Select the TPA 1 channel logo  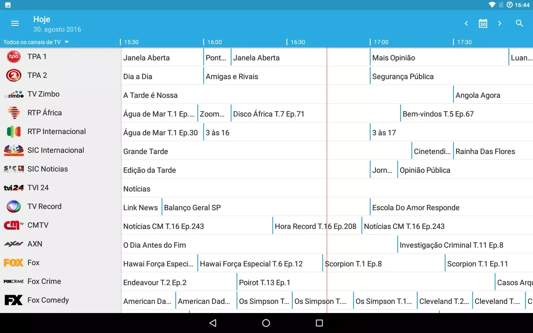[14, 57]
